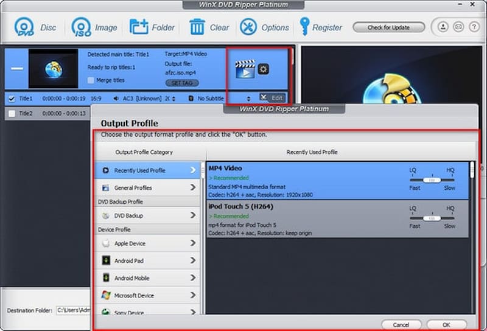
Task: Select the iPod Touch 5 (H264) profile
Action: [338, 219]
